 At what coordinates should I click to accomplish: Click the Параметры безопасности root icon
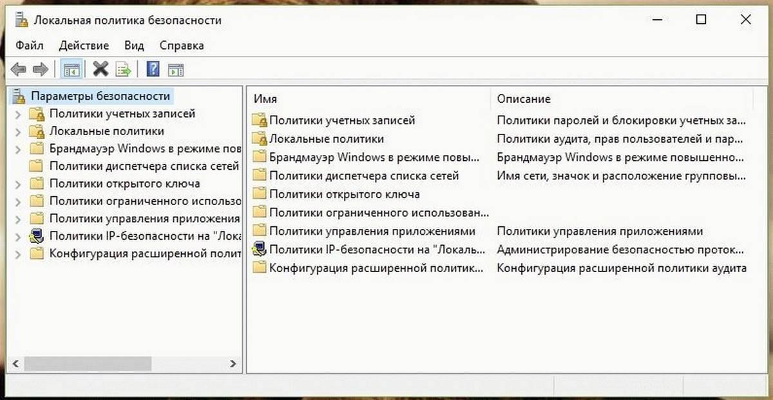(20, 96)
